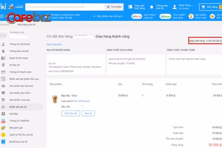Image resolution: width=222 pixels, height=148 pixels.
Task: Open Thông tin TikiNOW sidebar icon
Action: coord(3,121)
